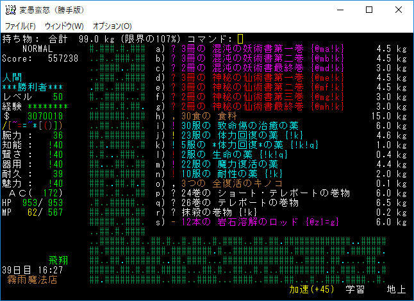Minimize the game window
414x301 pixels.
[x=340, y=10]
